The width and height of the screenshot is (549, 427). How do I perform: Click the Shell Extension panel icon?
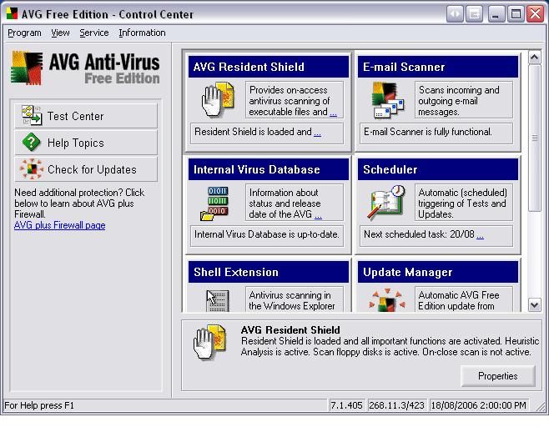pyautogui.click(x=215, y=301)
